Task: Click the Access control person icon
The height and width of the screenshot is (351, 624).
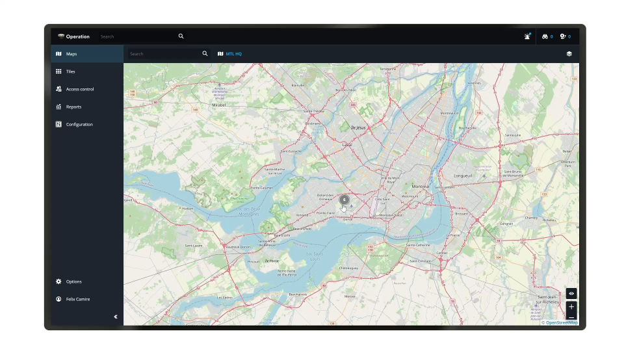Action: (58, 89)
